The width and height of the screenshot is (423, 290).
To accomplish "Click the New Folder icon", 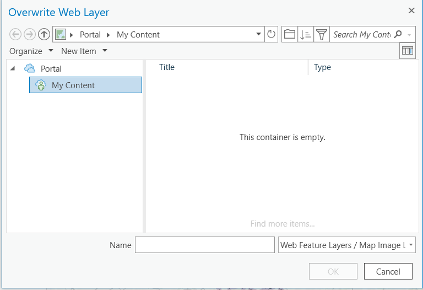I will pyautogui.click(x=290, y=34).
